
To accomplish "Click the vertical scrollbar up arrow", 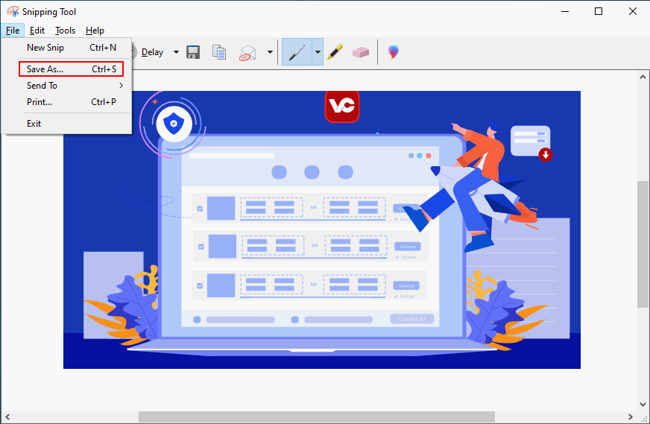I will 643,77.
